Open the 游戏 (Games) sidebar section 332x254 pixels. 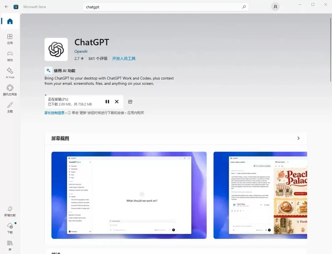tap(10, 56)
